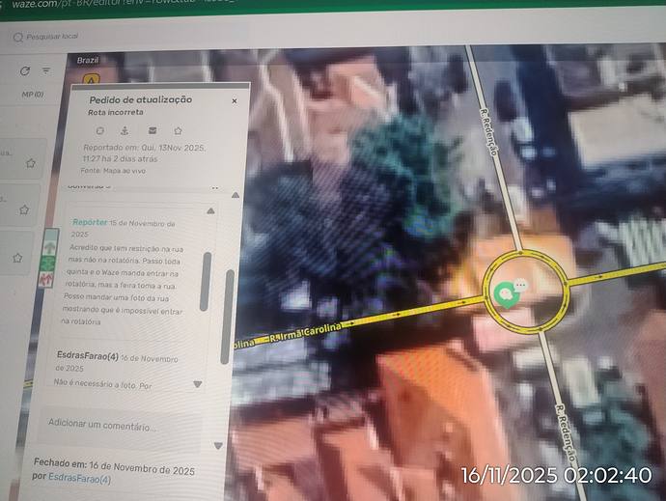Select the MP (0) tab
The width and height of the screenshot is (666, 501).
pyautogui.click(x=32, y=95)
